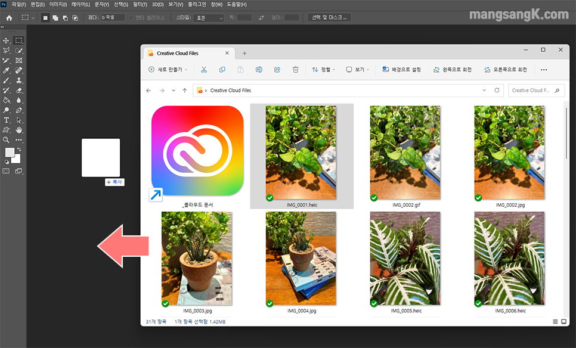The width and height of the screenshot is (576, 348).
Task: Open the 레이어(L) menu
Action: tap(81, 4)
